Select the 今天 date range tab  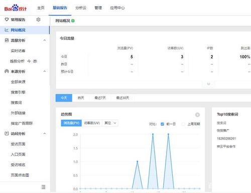tap(64, 98)
